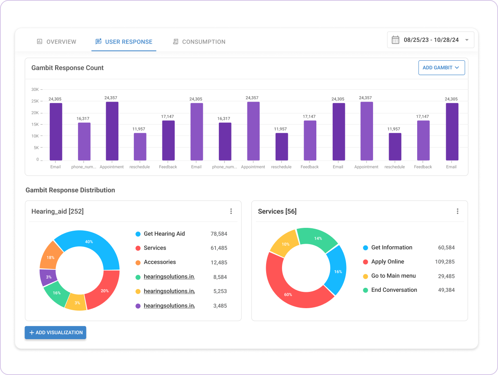Viewport: 498px width, 375px height.
Task: Click the Add Visualization button
Action: 56,333
